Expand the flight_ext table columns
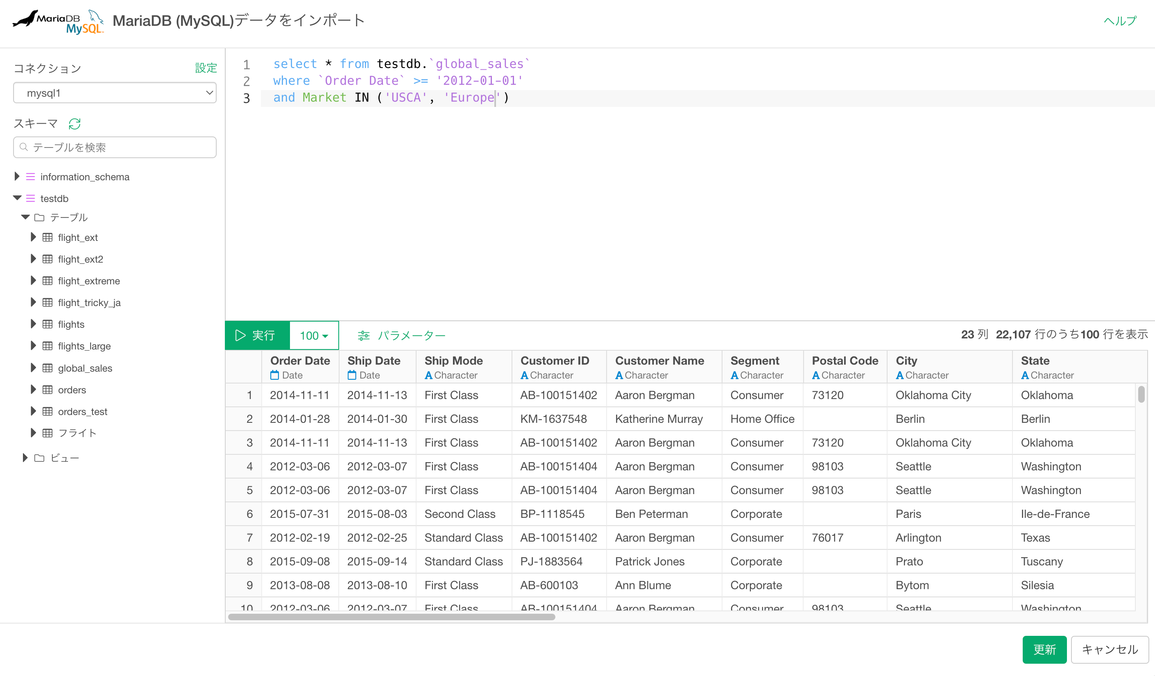This screenshot has height=676, width=1155. tap(33, 237)
